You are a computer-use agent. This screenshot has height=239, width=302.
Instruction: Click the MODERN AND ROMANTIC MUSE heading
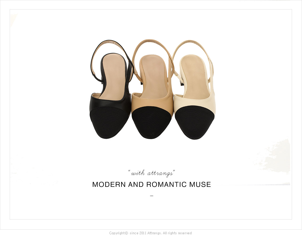point(152,184)
